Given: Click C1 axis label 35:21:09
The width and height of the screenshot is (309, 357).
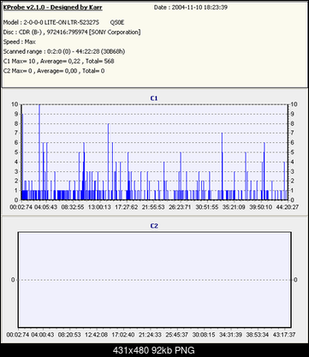Looking at the screenshot, I should [x=234, y=207].
